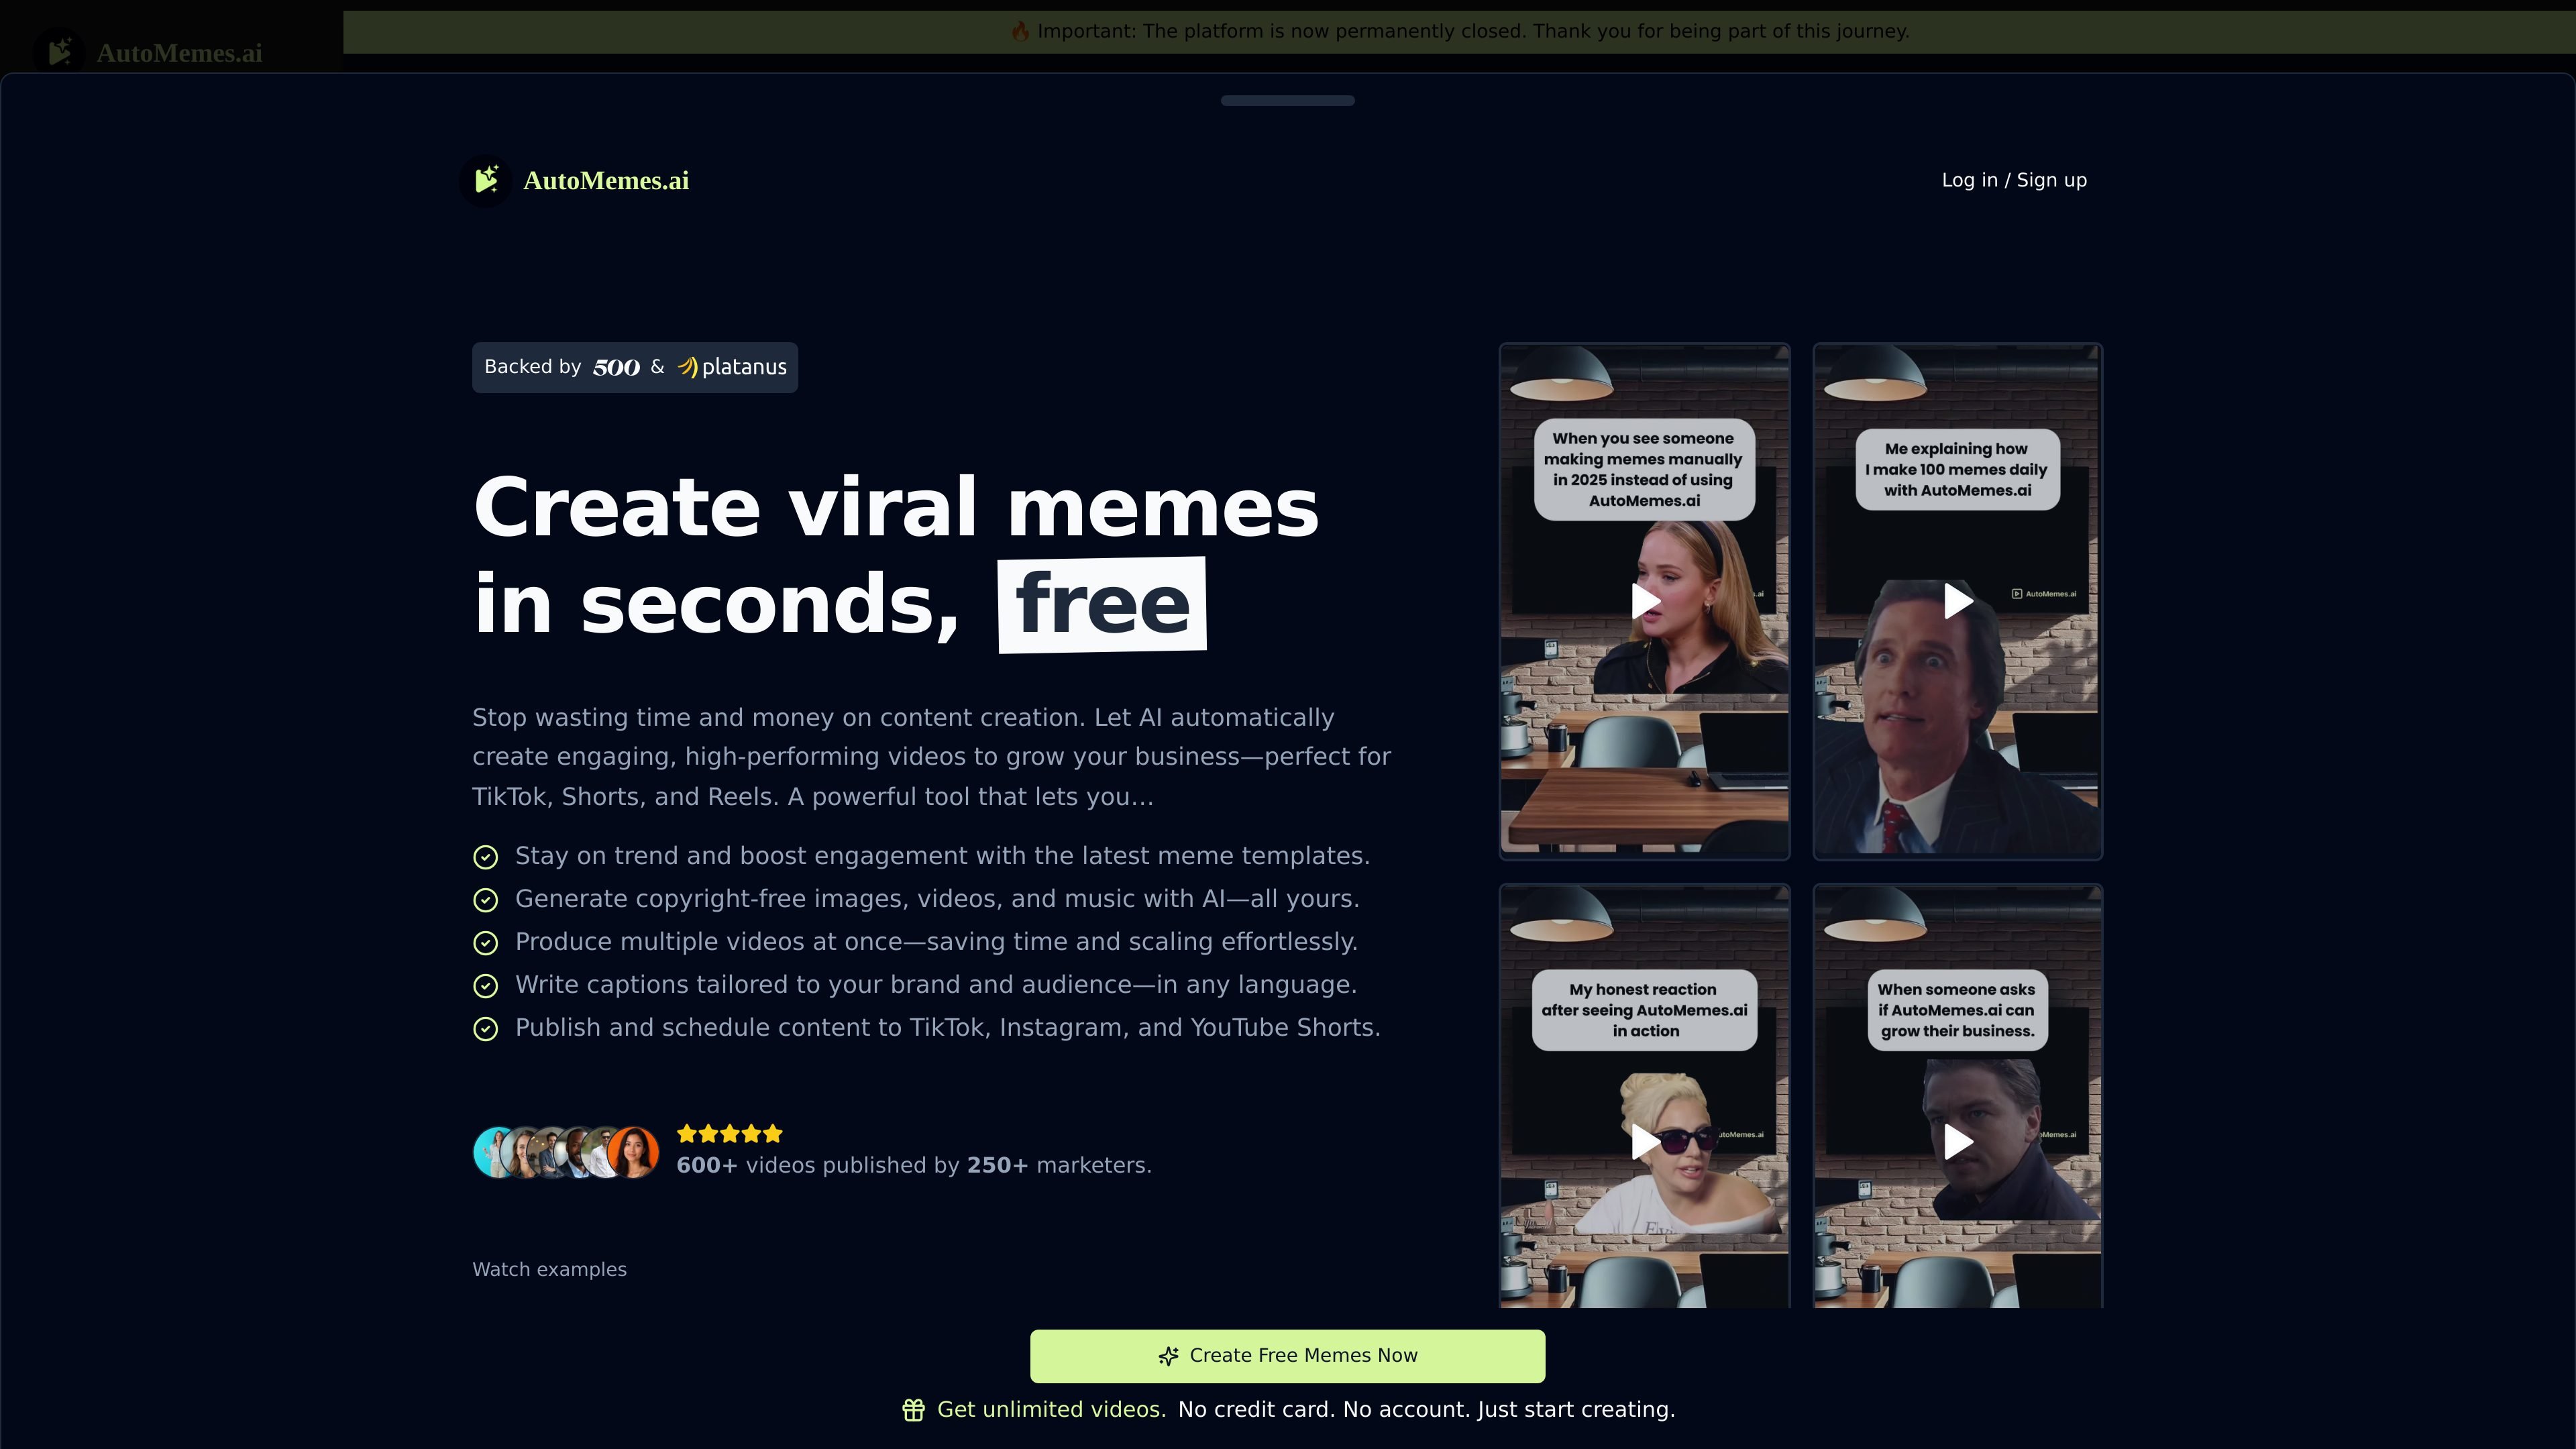Click the AutoMemes.ai logo icon in the header
Viewport: 2576px width, 1449px height.
tap(486, 181)
